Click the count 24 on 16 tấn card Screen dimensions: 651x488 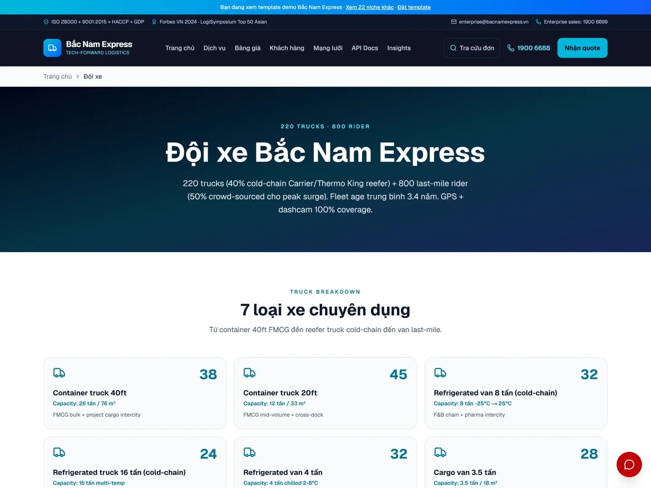click(x=208, y=454)
